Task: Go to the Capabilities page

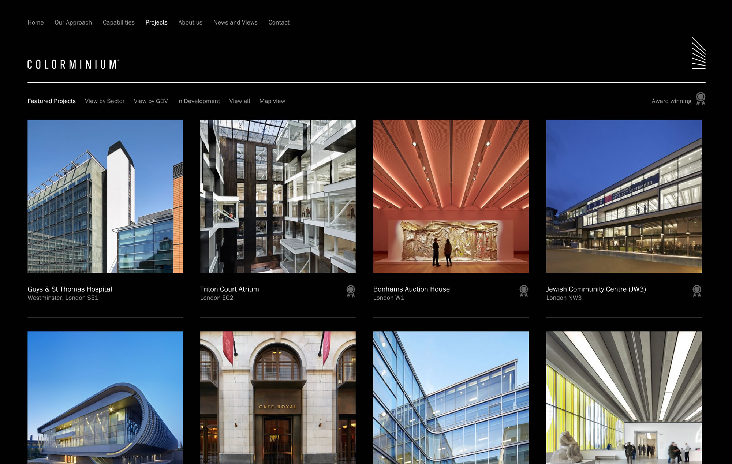Action: tap(119, 22)
